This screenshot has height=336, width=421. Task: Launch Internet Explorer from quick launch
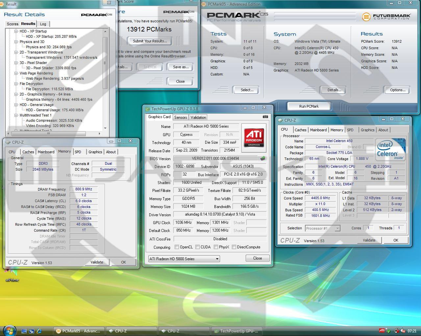[39, 331]
